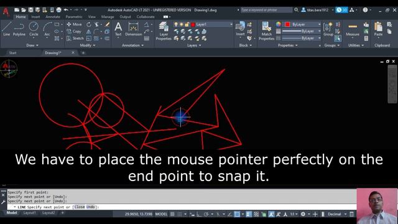Click the Move tool
398x224 pixels.
click(74, 24)
